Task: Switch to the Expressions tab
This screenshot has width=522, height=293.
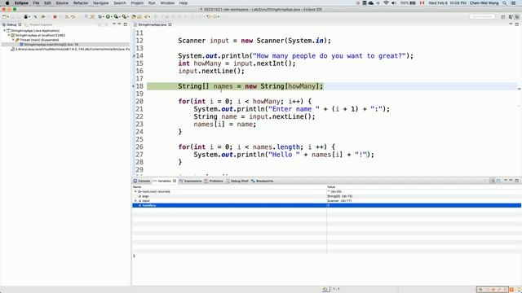Action: click(190, 181)
